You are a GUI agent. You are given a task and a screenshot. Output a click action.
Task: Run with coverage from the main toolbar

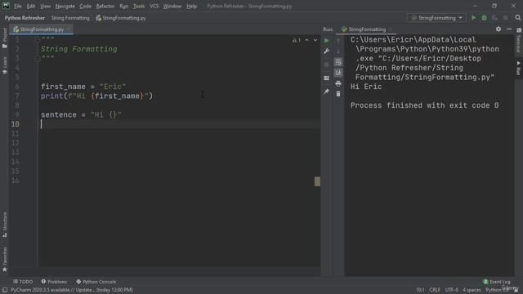click(494, 18)
